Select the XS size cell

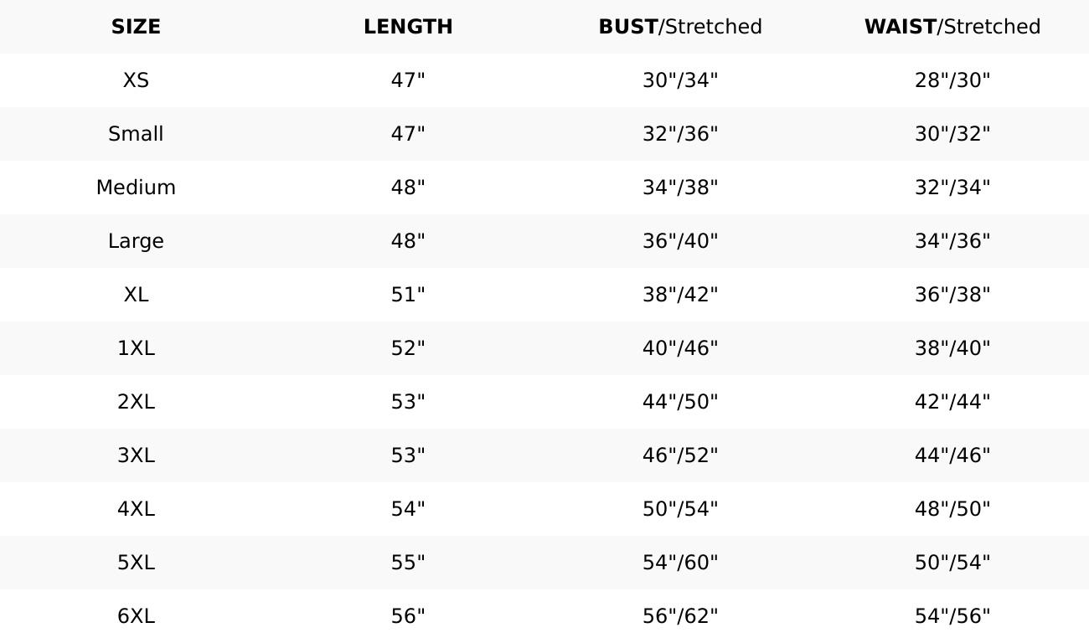pyautogui.click(x=136, y=80)
